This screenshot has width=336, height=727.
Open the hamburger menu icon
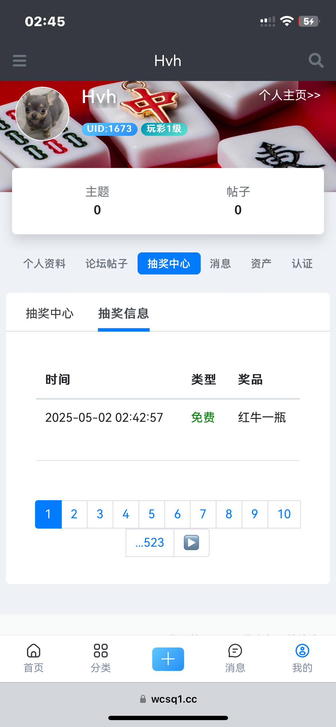coord(20,61)
